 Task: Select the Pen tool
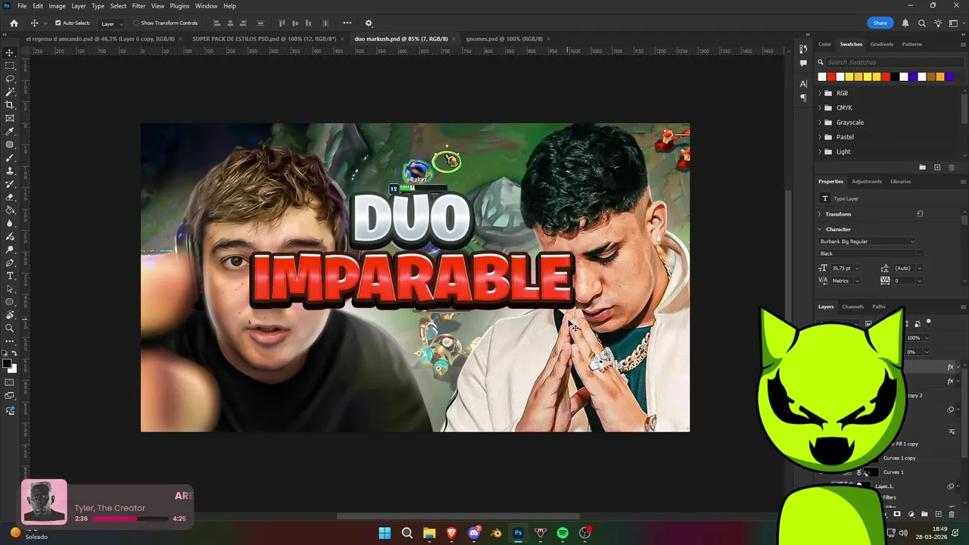coord(10,263)
